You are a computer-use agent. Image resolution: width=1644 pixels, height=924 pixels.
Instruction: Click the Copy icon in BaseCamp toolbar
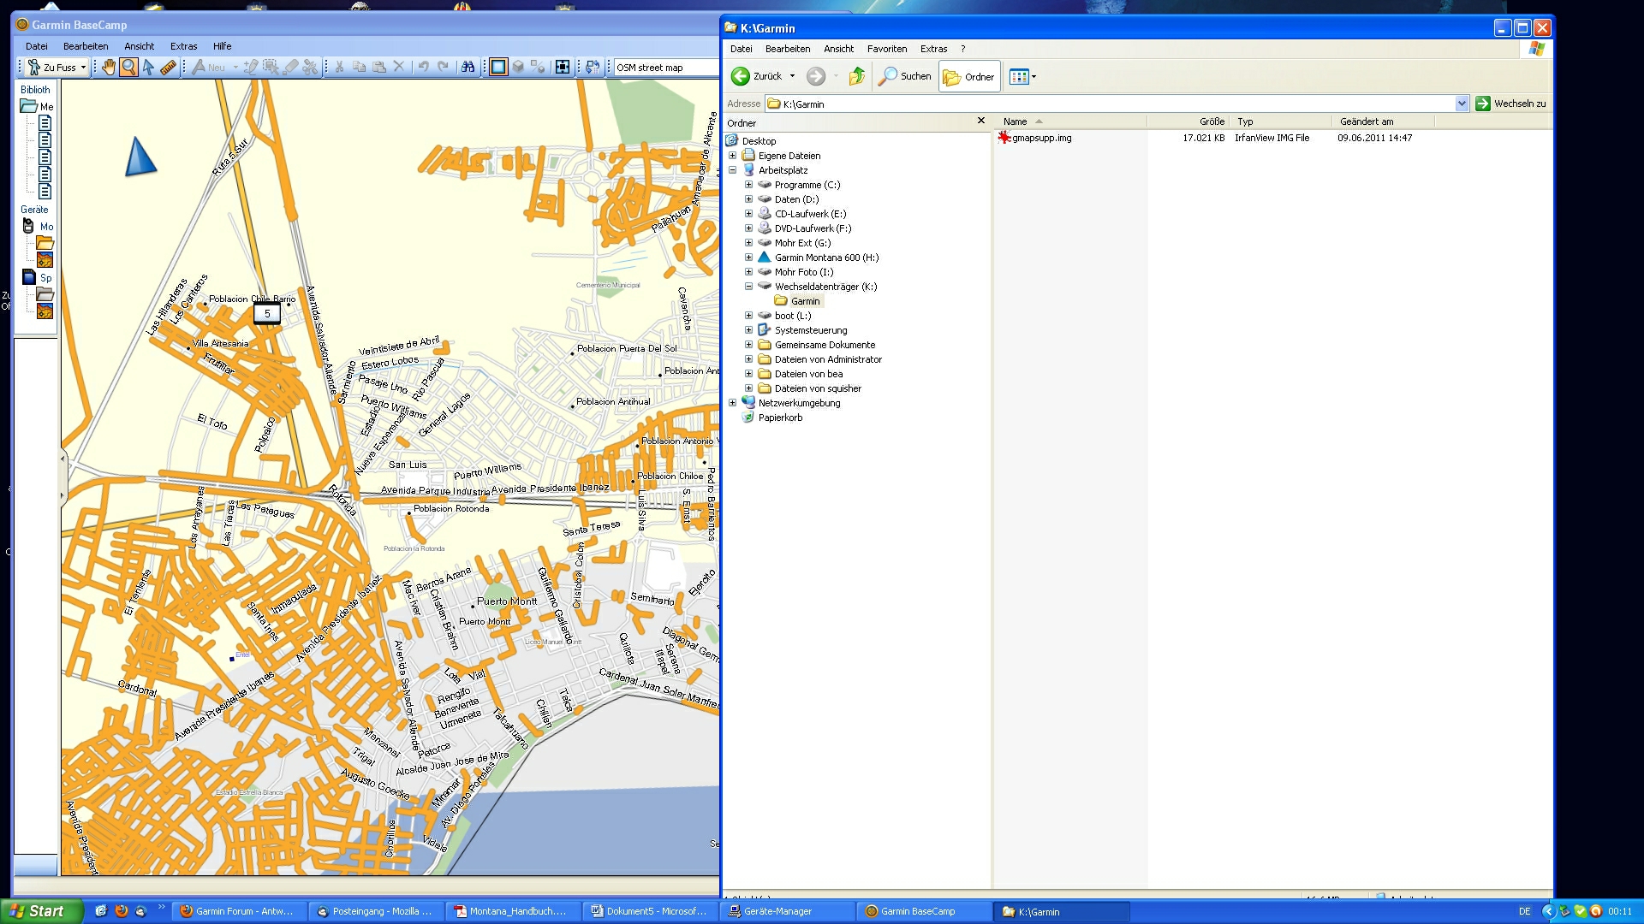point(359,68)
